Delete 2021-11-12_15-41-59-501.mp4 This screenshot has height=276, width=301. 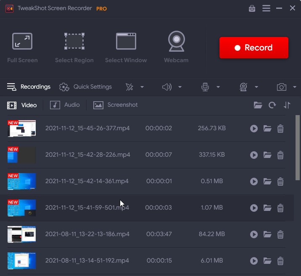[280, 208]
